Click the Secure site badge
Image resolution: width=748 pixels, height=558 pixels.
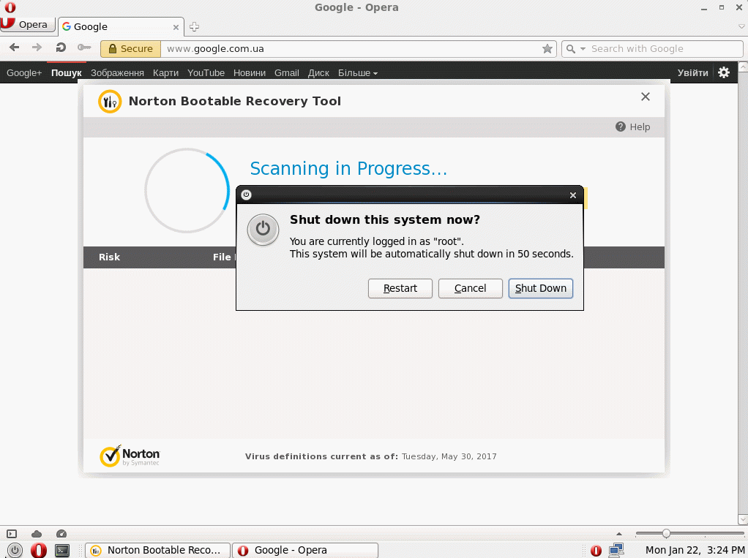click(x=131, y=48)
